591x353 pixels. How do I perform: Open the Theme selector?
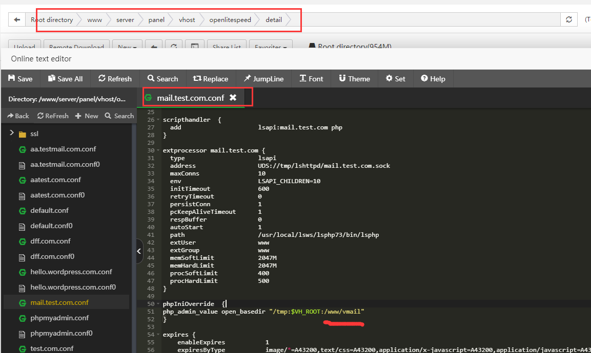(354, 79)
